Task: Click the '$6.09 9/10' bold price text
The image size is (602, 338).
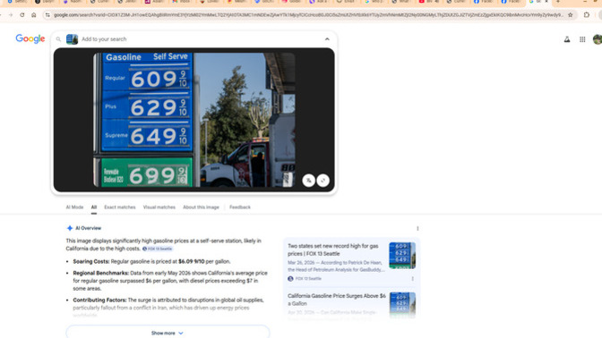Action: 191,261
